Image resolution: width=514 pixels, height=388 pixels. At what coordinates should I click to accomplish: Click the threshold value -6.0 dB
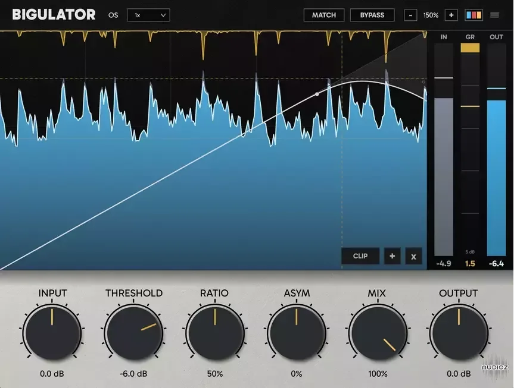[x=133, y=374]
